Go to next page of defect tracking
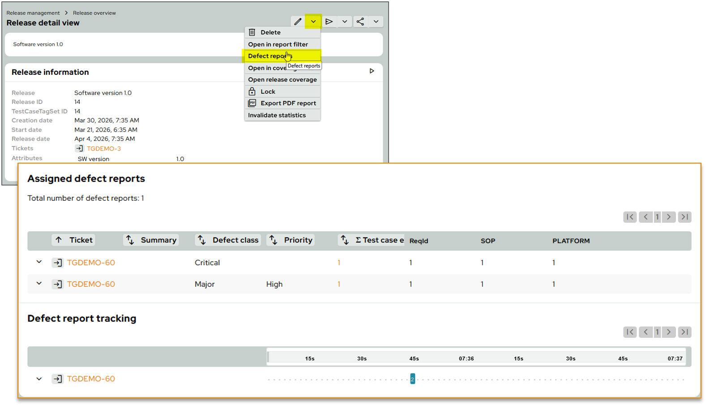This screenshot has height=406, width=706. [669, 332]
